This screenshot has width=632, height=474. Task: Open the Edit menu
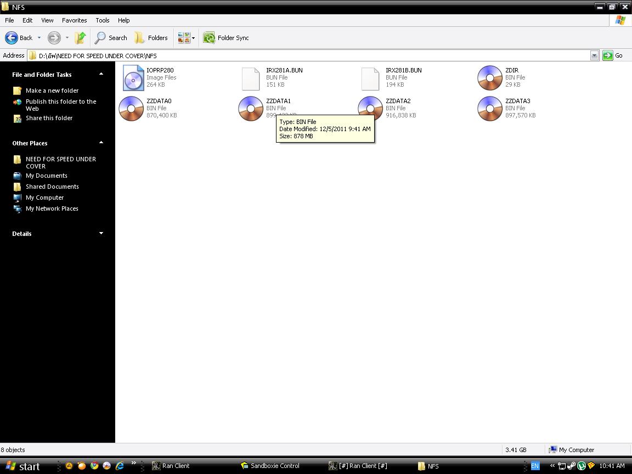(x=27, y=20)
